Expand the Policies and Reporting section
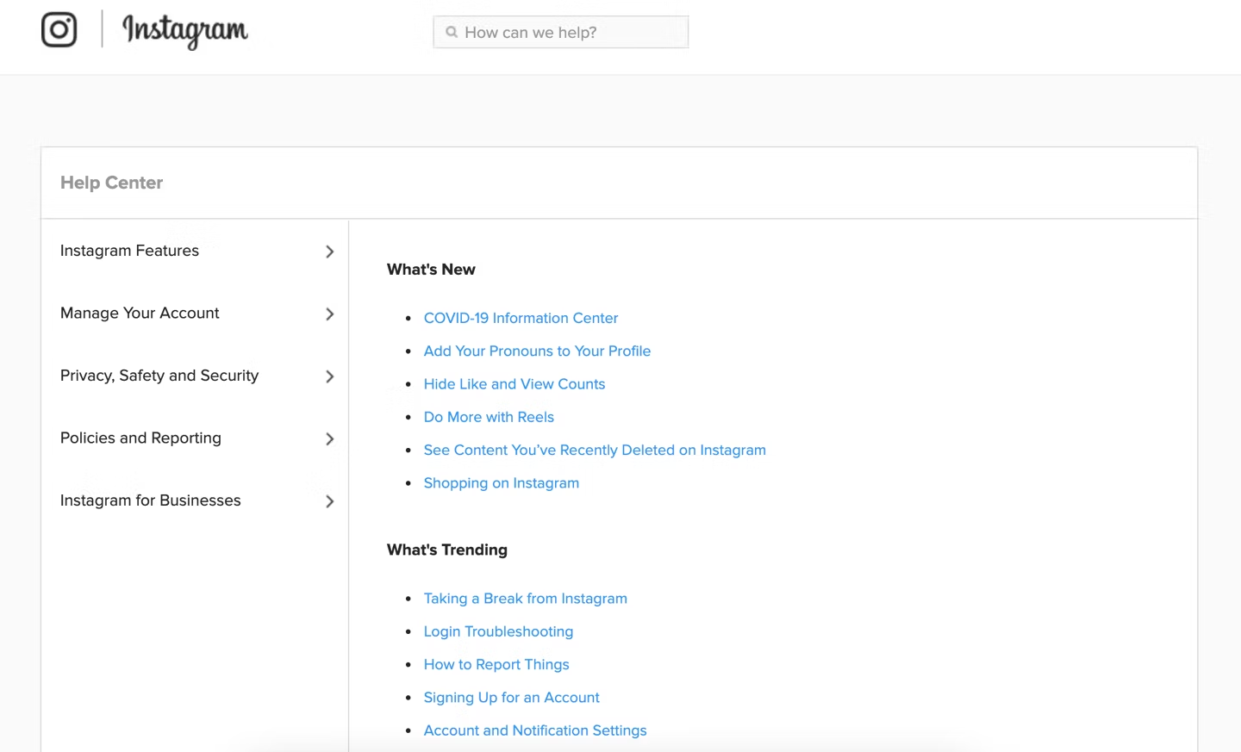 (x=329, y=438)
